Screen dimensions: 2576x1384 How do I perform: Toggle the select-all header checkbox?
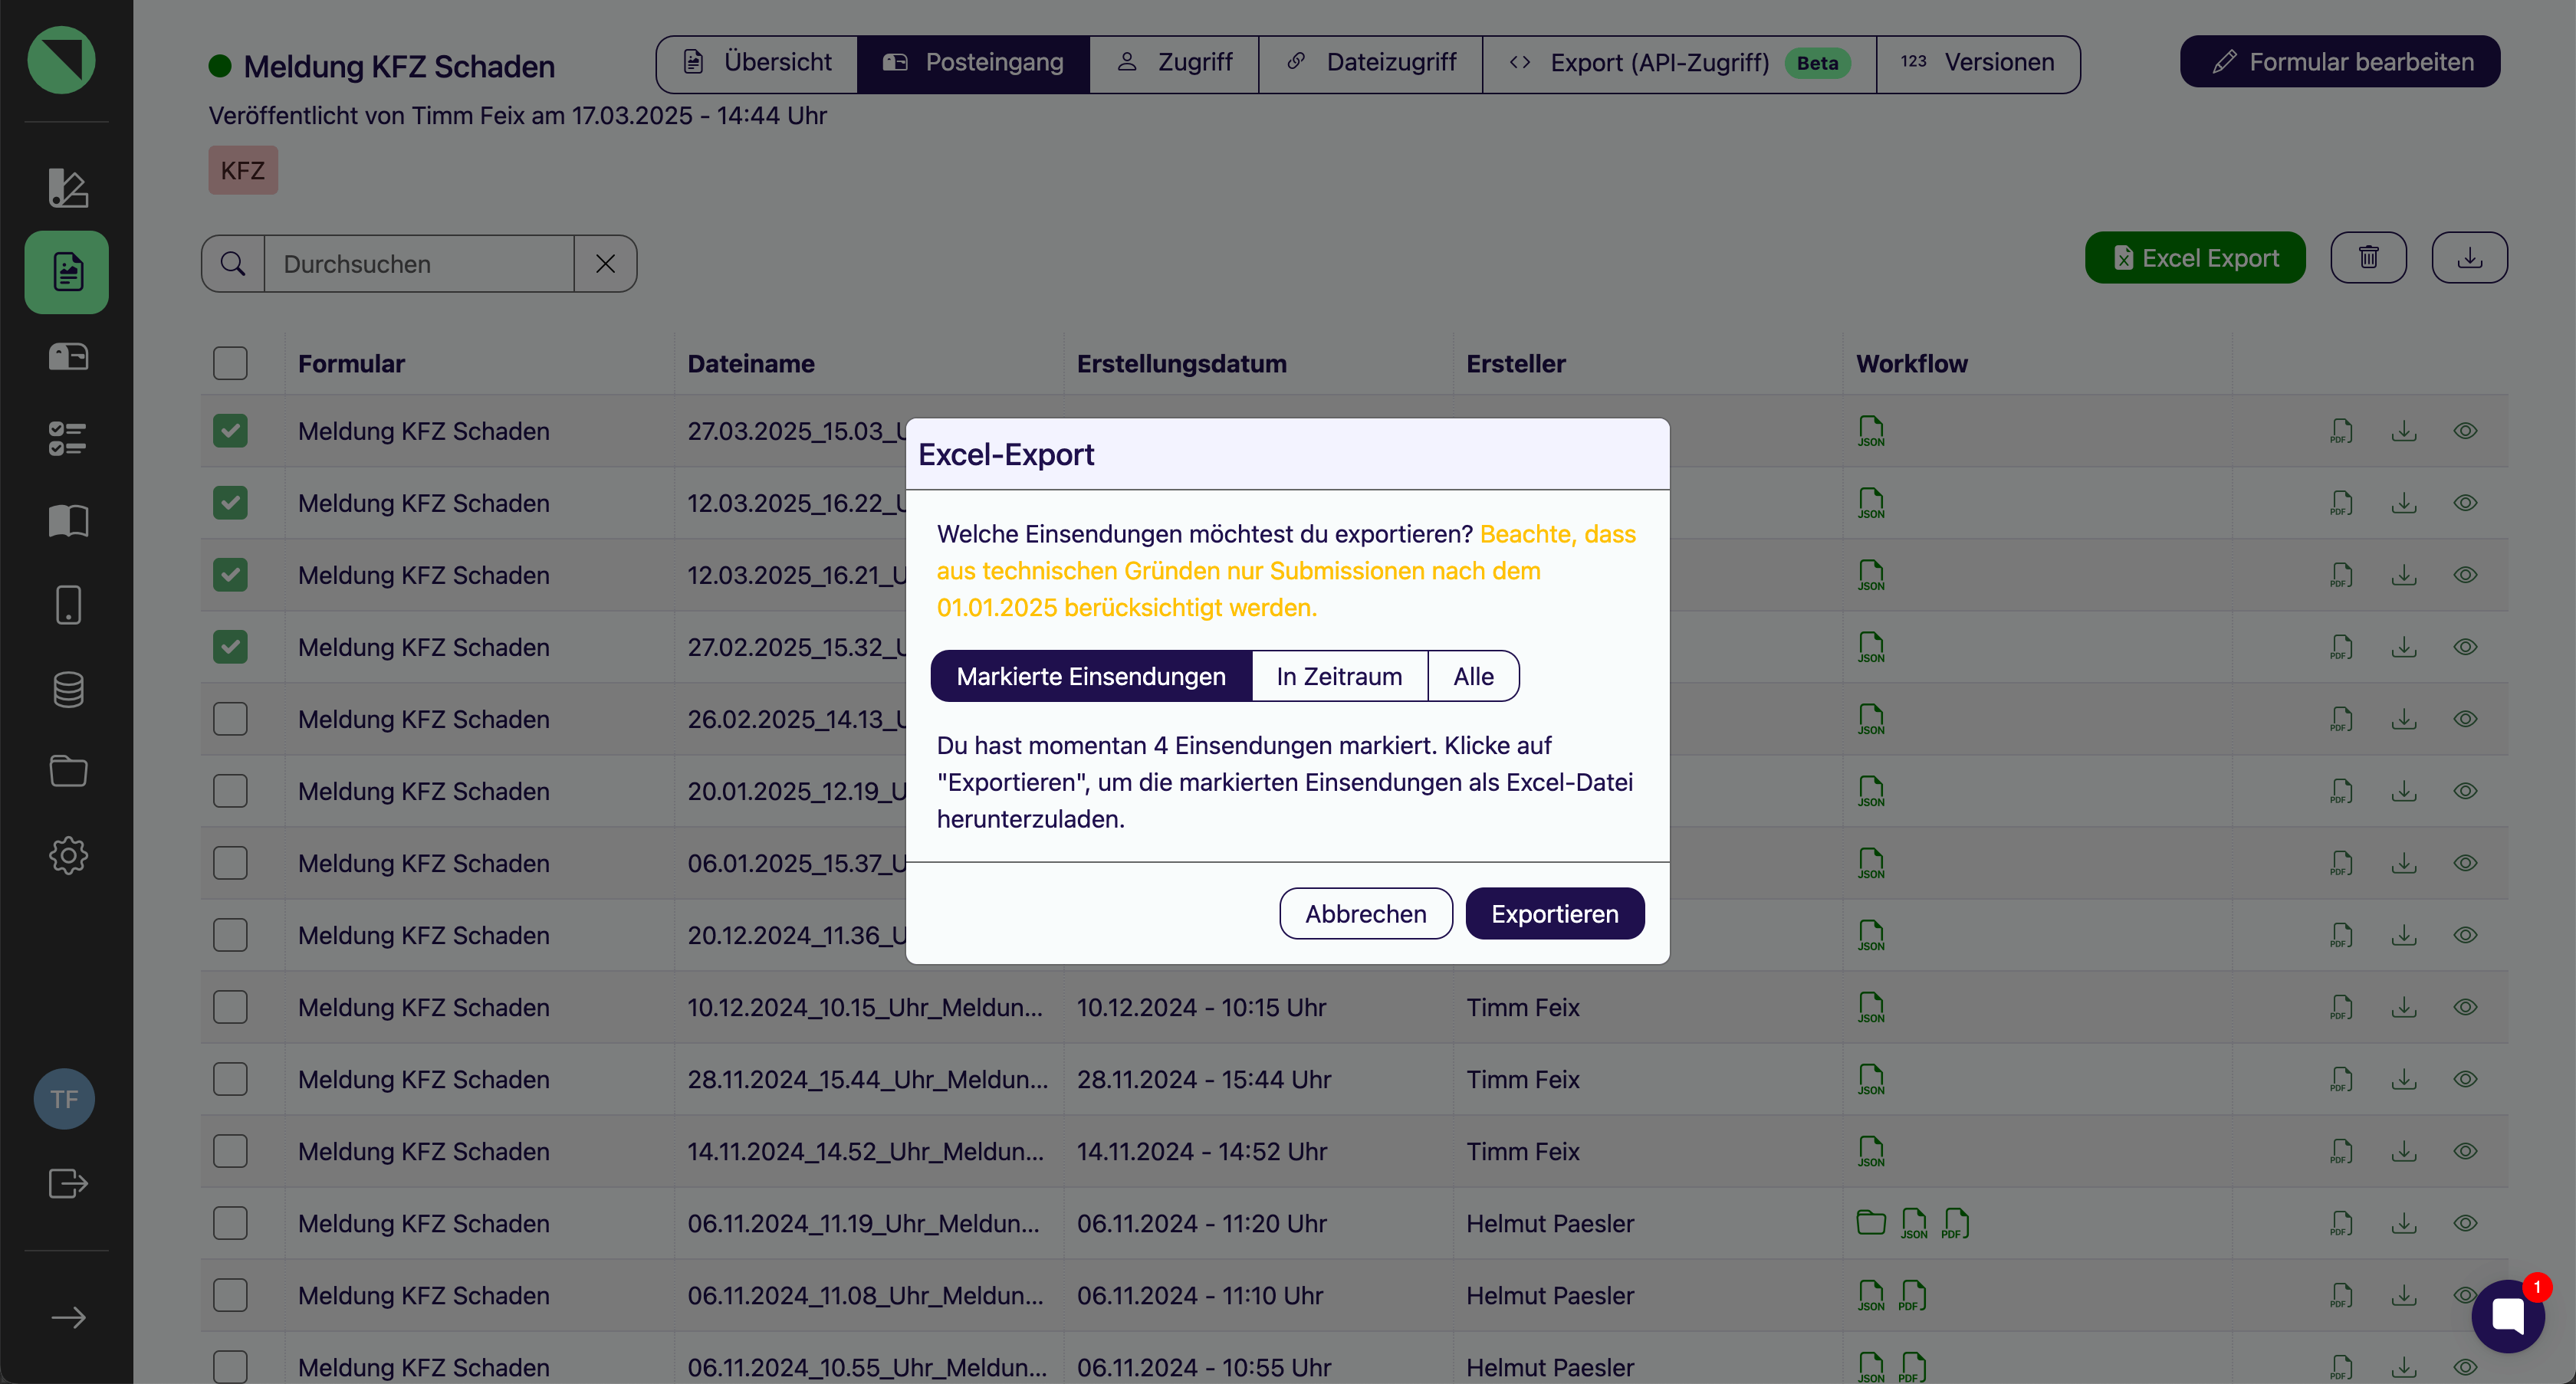click(230, 362)
